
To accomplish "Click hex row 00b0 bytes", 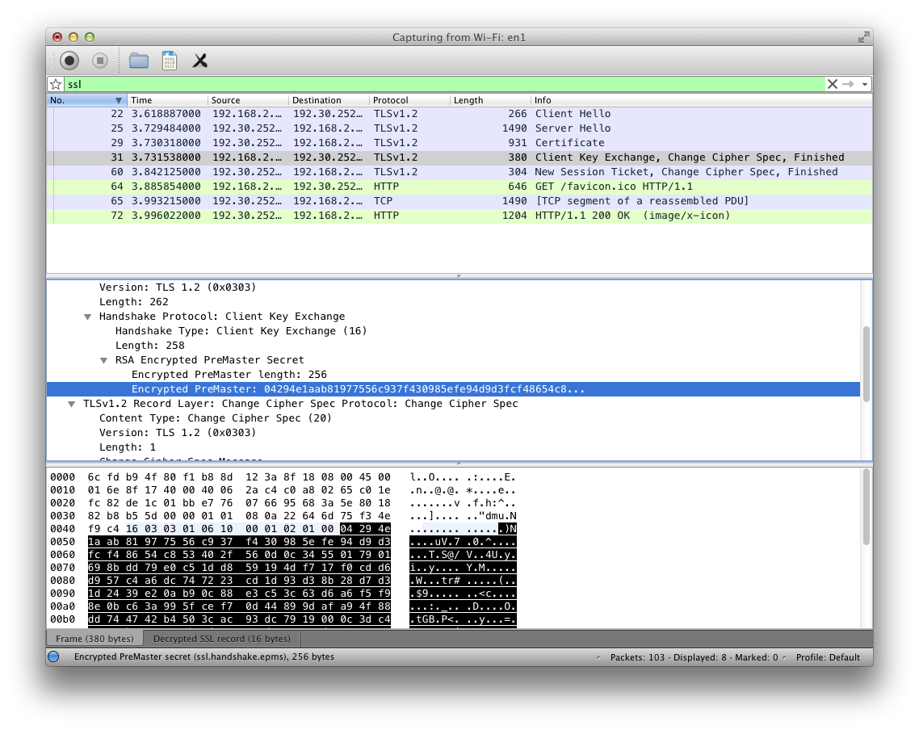I will click(x=239, y=619).
